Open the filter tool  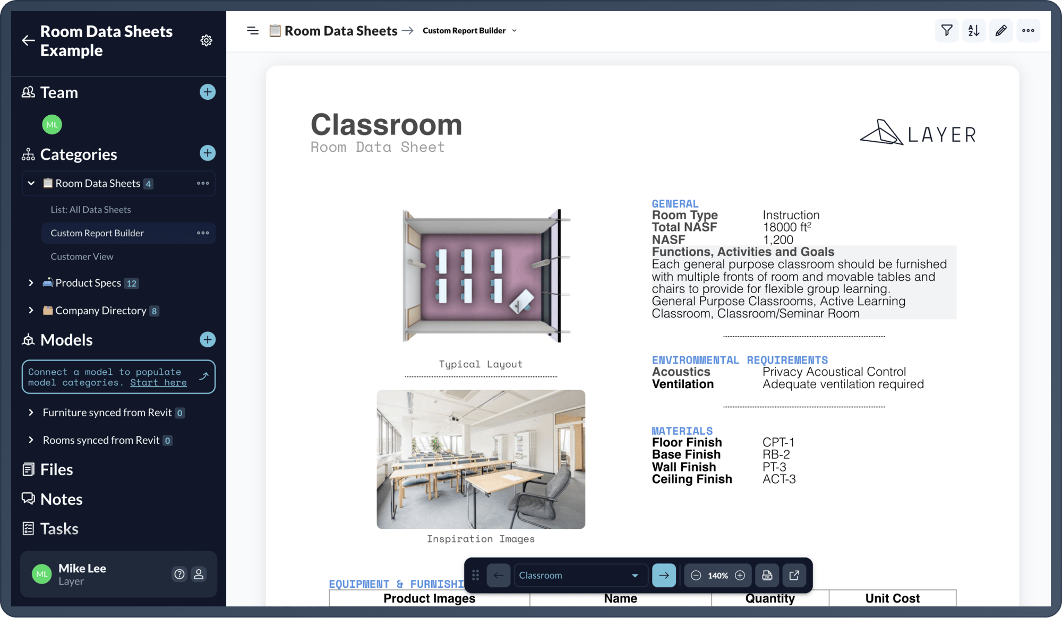pyautogui.click(x=947, y=31)
